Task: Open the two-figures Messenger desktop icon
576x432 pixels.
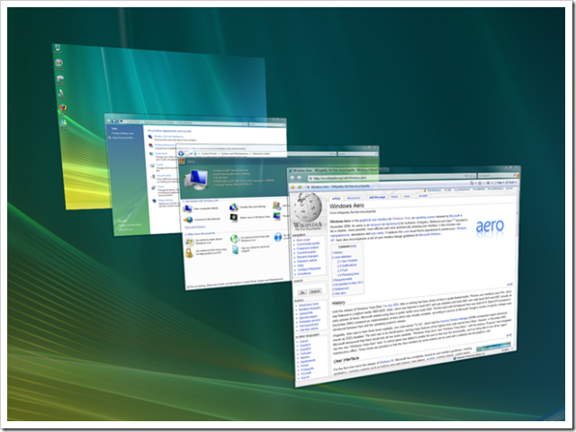Action: [64, 122]
